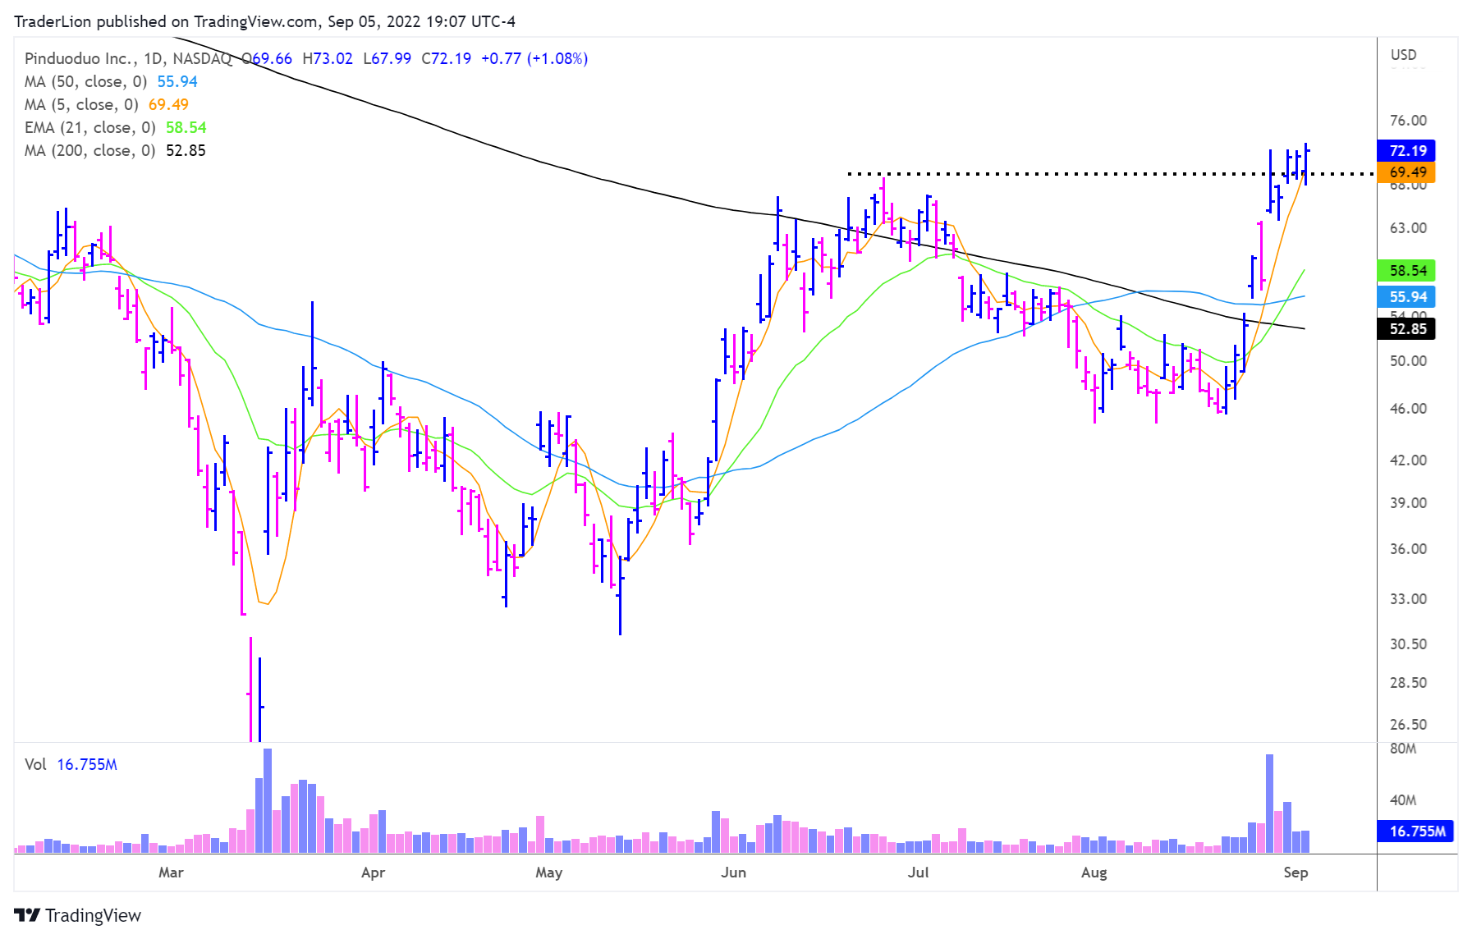Screen dimensions: 1472x939
Task: Click the L67.99 low value
Action: [387, 58]
